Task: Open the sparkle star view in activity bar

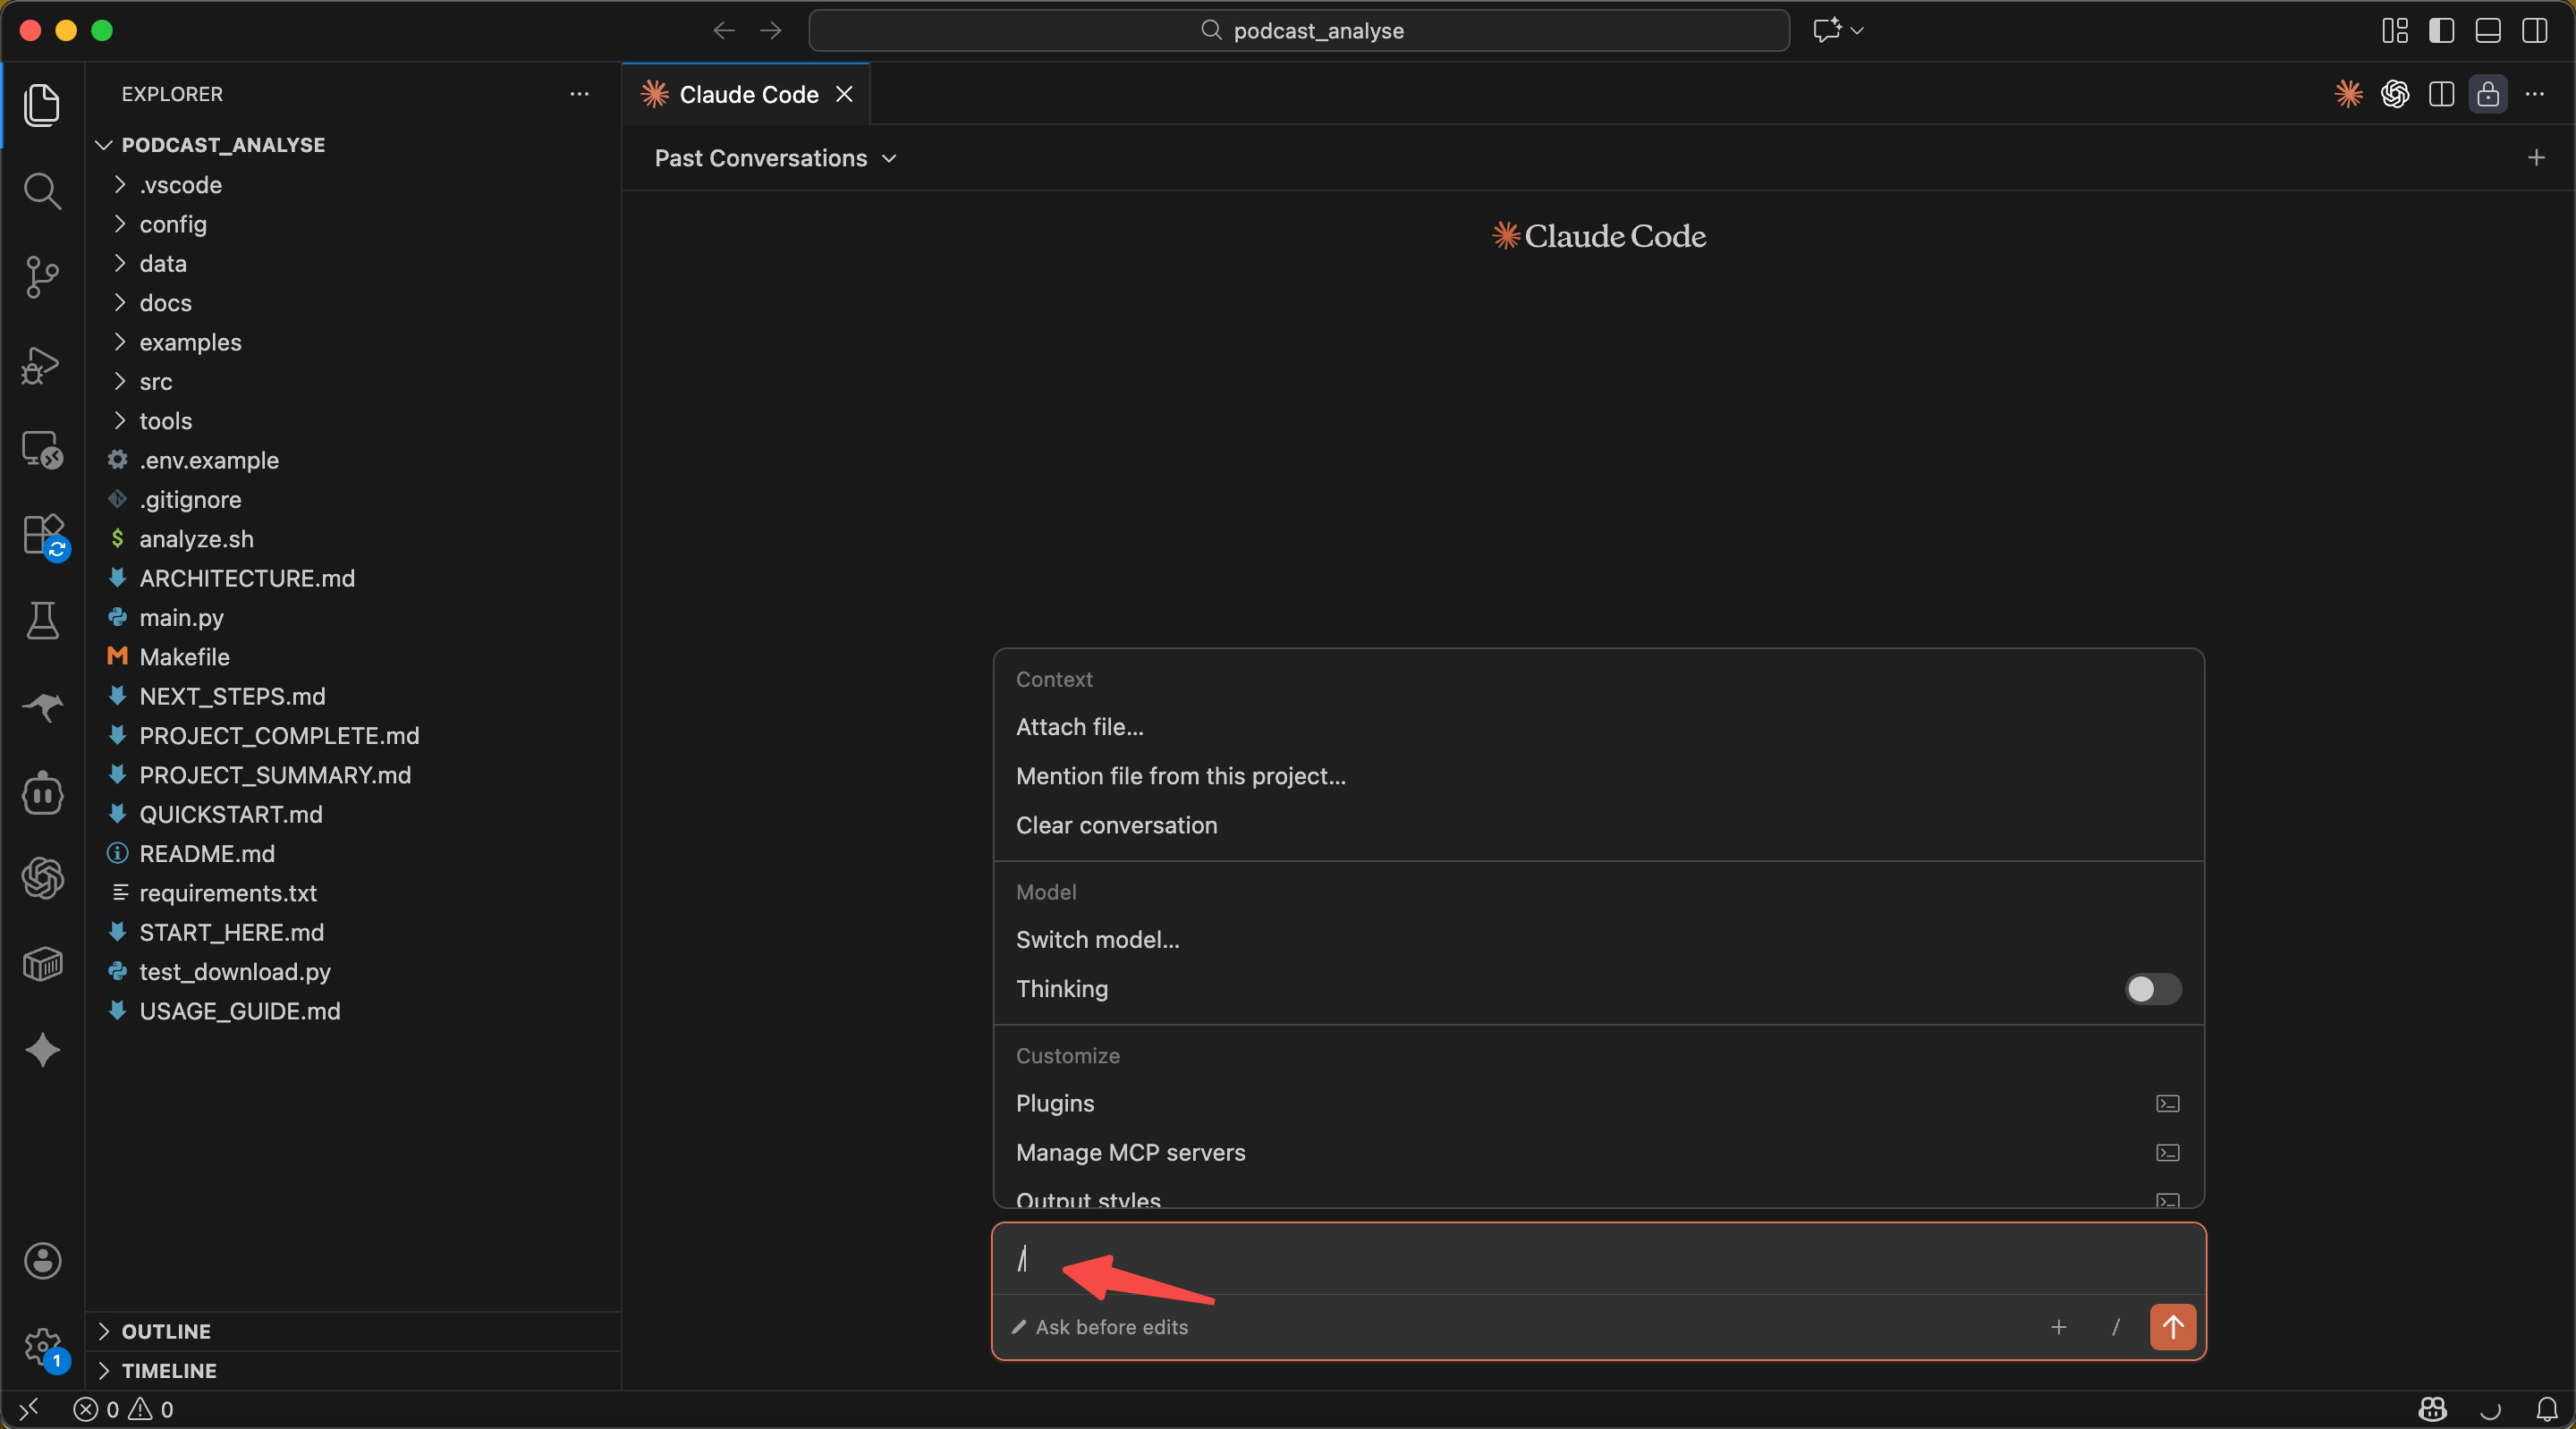Action: pyautogui.click(x=42, y=1050)
